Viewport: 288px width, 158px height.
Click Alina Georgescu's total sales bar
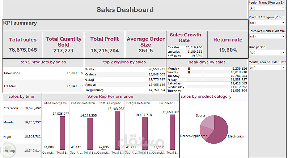point(63,132)
